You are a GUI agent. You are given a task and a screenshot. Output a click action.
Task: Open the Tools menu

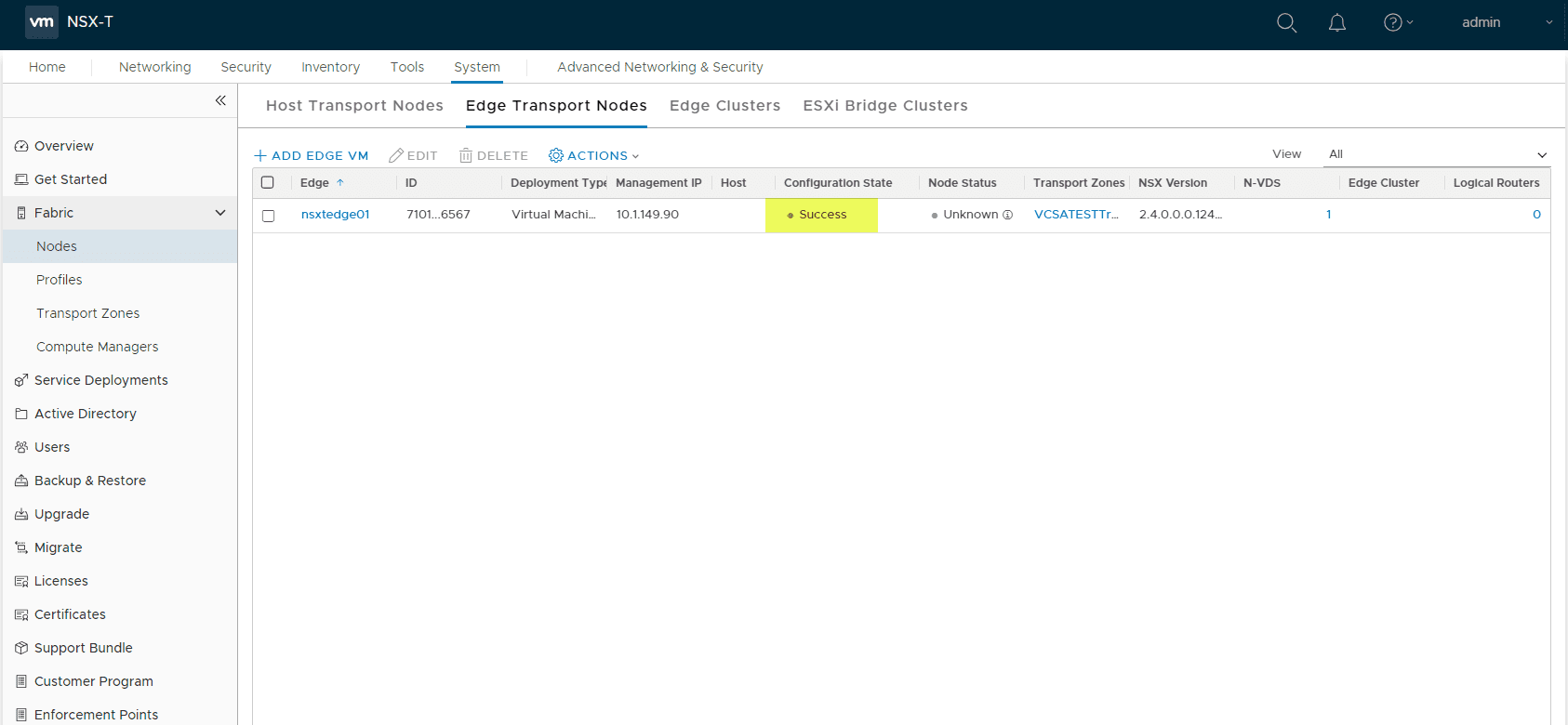[407, 67]
